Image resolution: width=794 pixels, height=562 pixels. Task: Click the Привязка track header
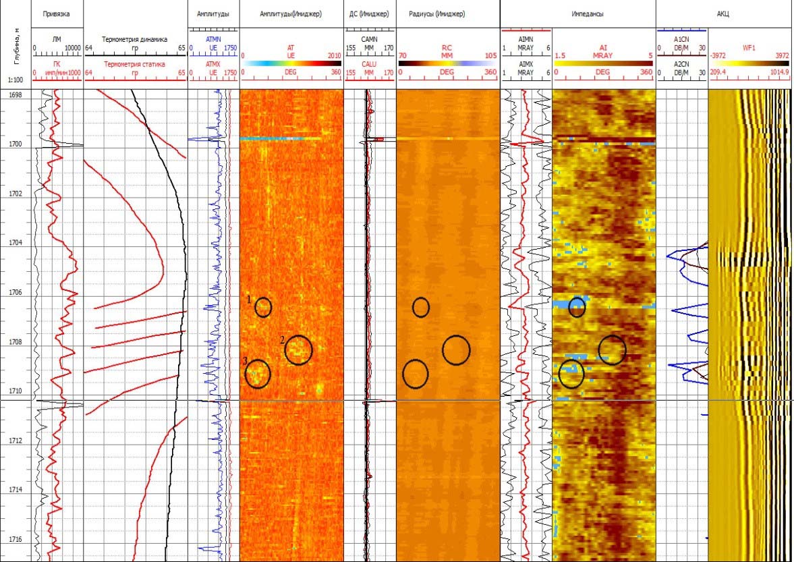tap(56, 13)
